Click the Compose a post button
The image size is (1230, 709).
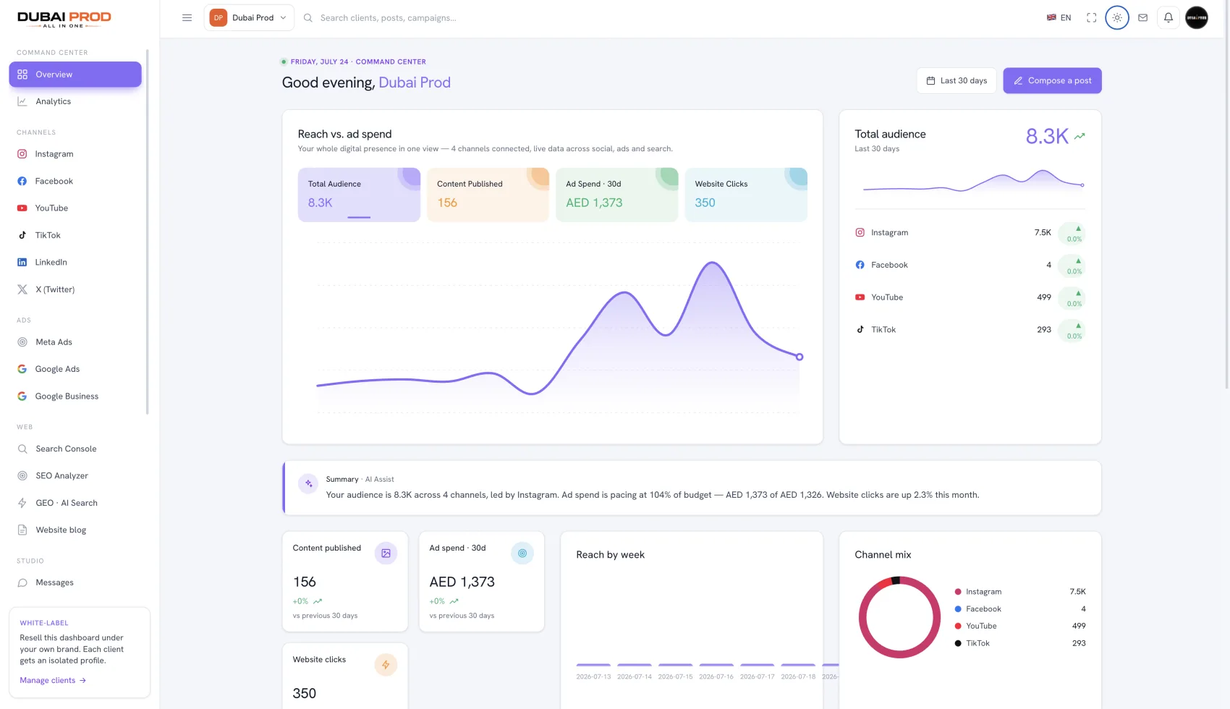point(1052,81)
